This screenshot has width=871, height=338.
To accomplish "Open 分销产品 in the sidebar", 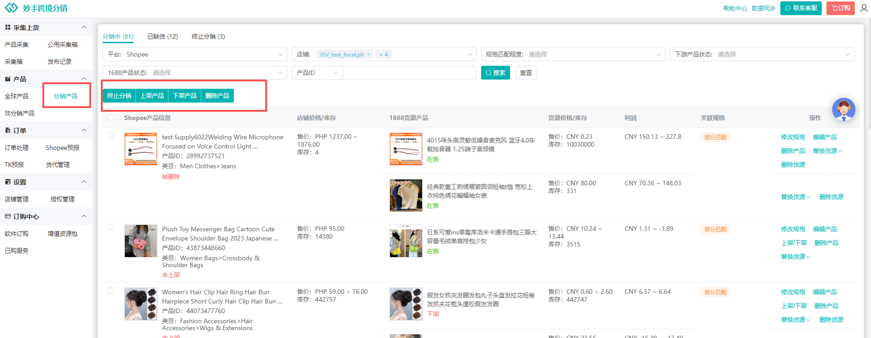I will [x=66, y=96].
